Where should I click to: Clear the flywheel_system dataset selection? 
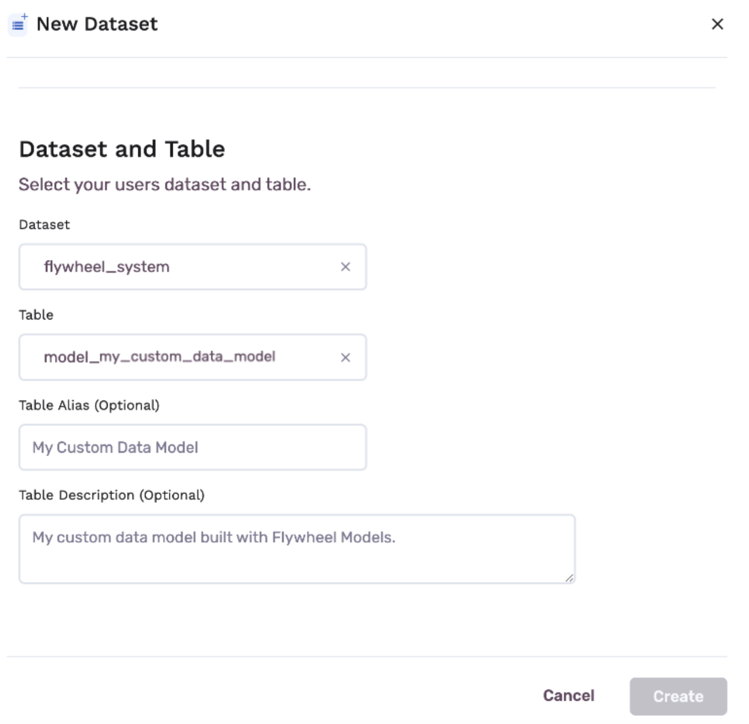[346, 267]
